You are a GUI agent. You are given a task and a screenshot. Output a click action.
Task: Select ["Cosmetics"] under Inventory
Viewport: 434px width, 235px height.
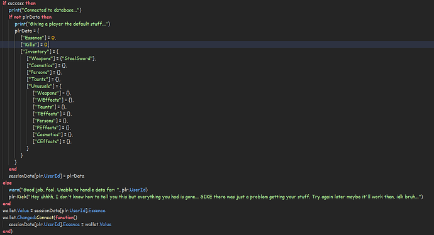pyautogui.click(x=47, y=65)
